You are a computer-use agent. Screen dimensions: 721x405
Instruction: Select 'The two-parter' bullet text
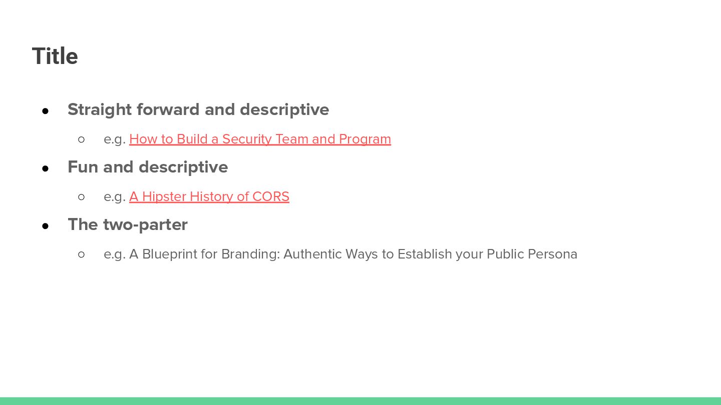tap(128, 224)
